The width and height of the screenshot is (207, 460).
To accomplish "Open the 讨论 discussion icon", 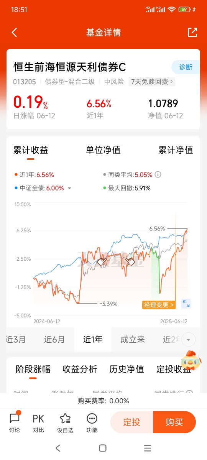I will click(x=15, y=422).
